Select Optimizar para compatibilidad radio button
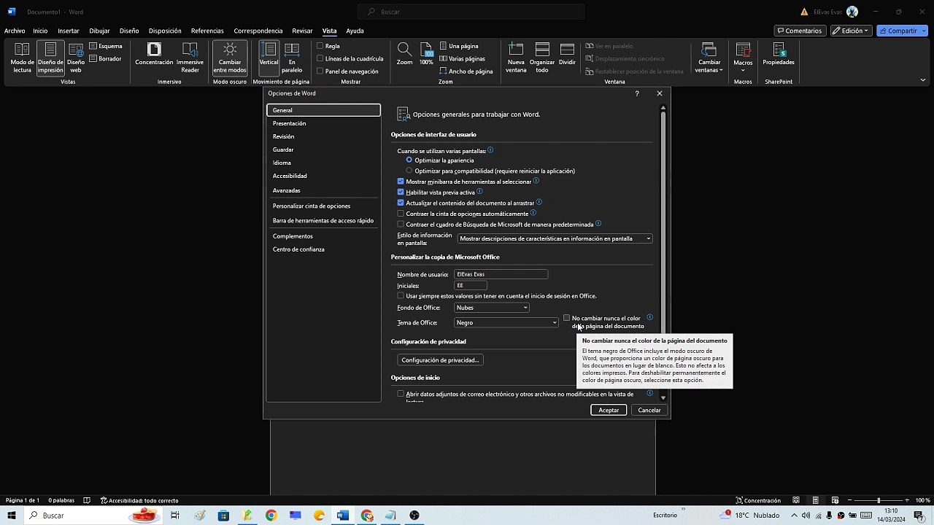This screenshot has width=934, height=525. (409, 171)
